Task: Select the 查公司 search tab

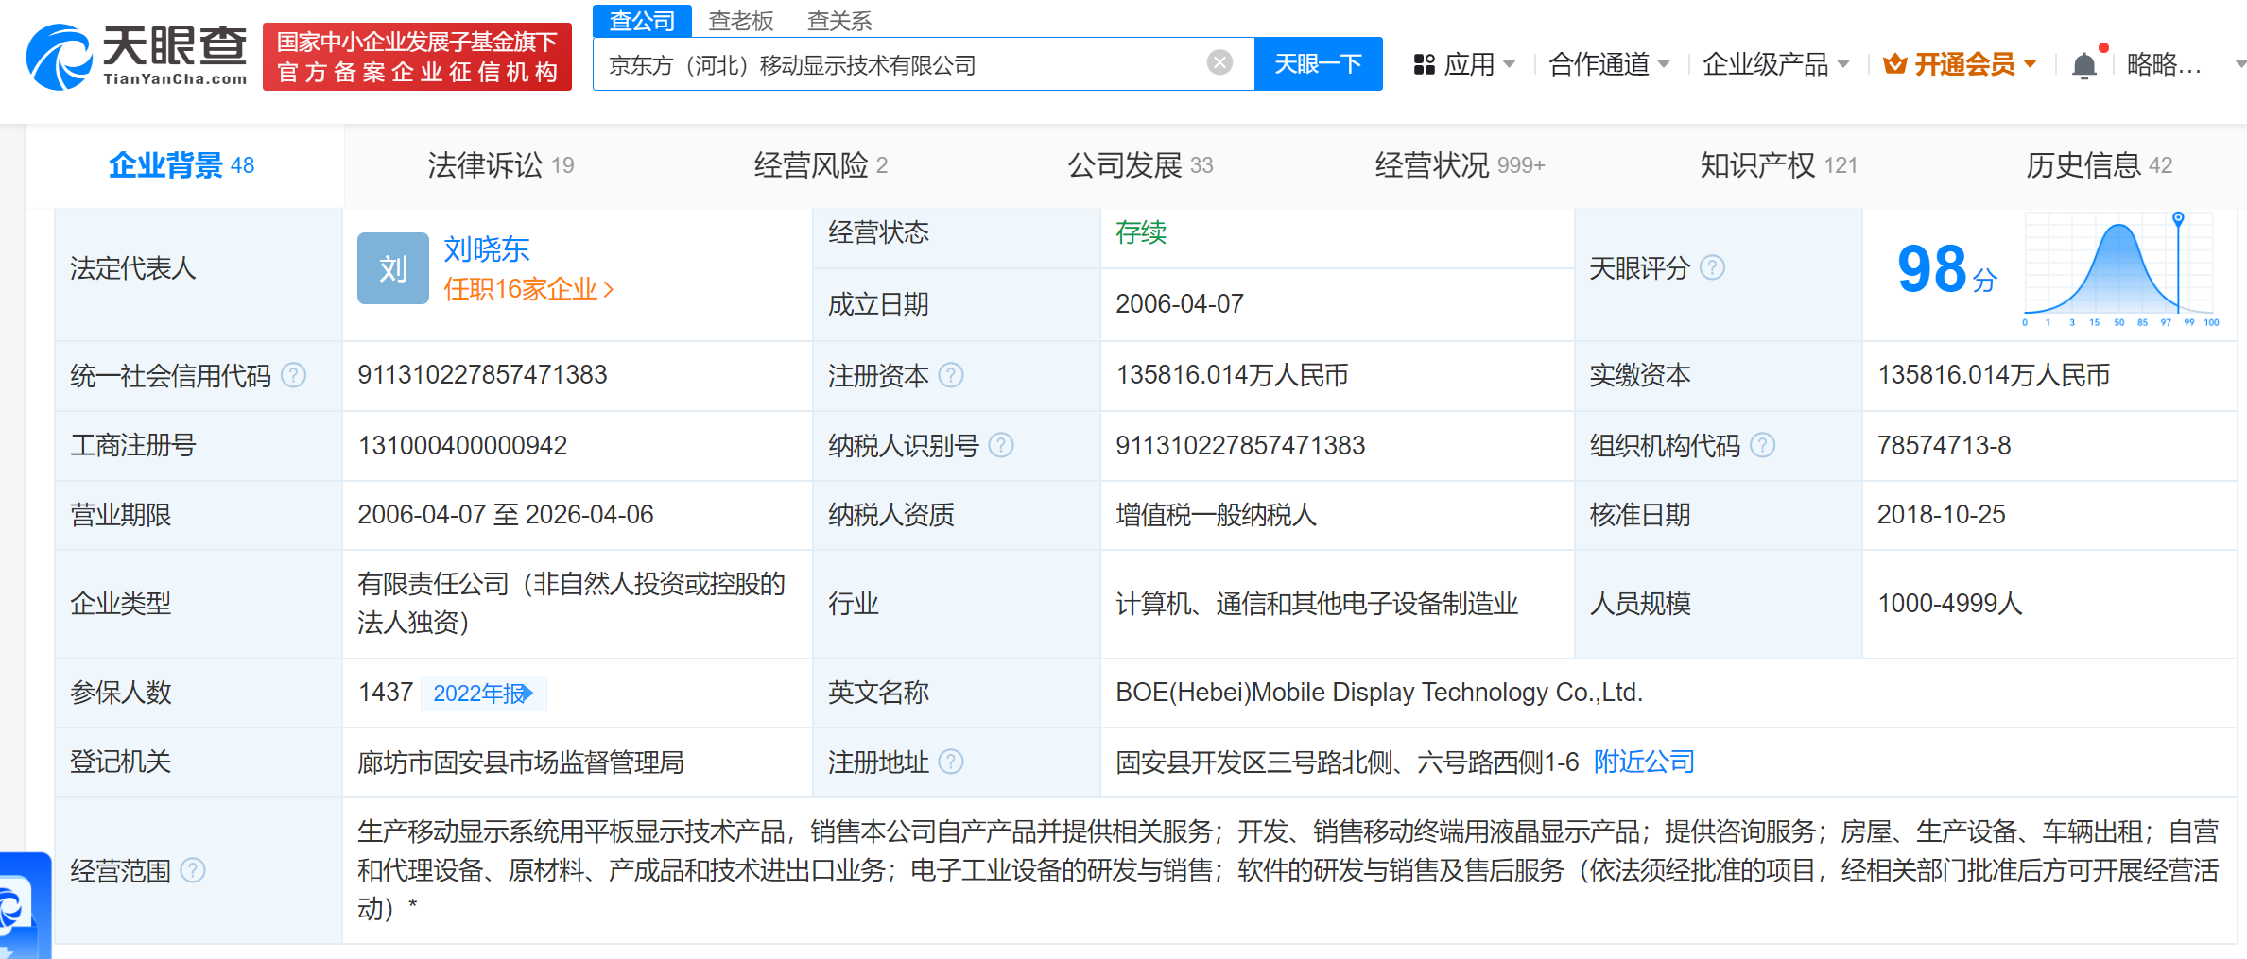Action: [x=642, y=20]
